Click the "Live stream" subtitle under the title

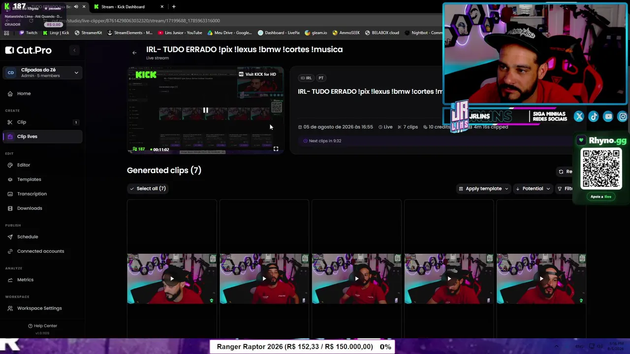pos(157,58)
